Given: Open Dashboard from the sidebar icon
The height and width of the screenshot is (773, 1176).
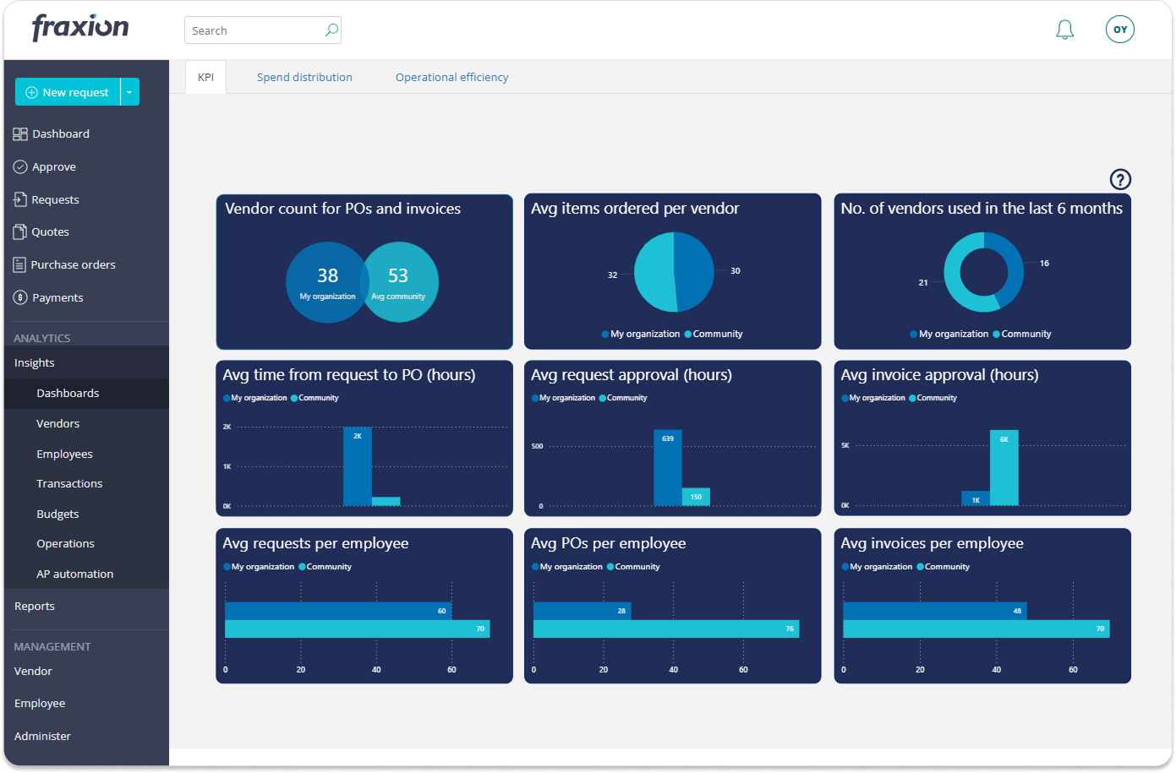Looking at the screenshot, I should (x=20, y=133).
